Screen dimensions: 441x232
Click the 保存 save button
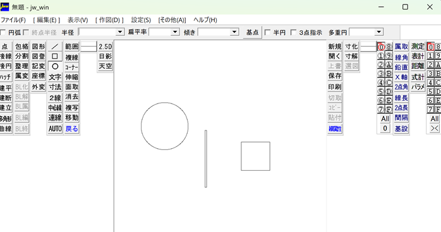335,76
